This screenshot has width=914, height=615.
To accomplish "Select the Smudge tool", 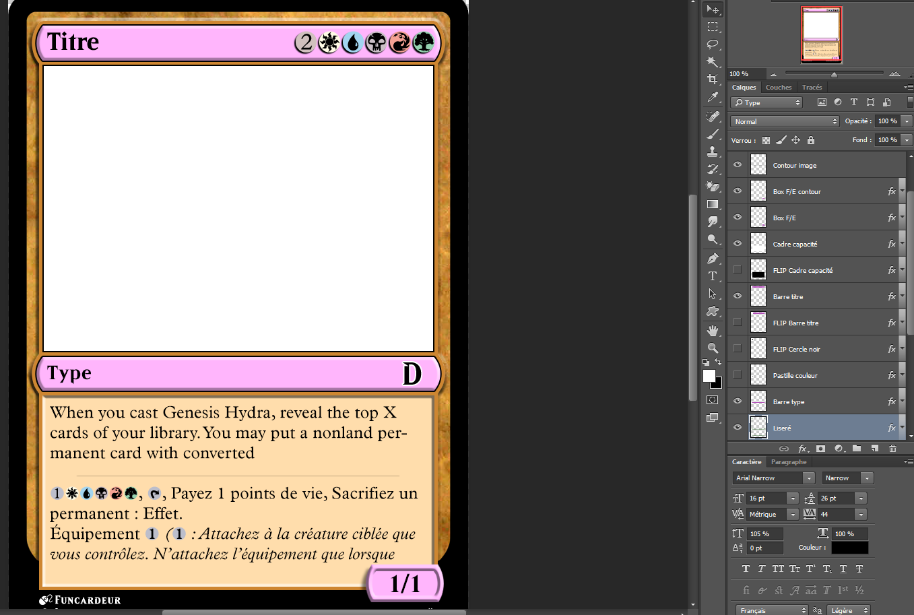I will click(x=713, y=222).
